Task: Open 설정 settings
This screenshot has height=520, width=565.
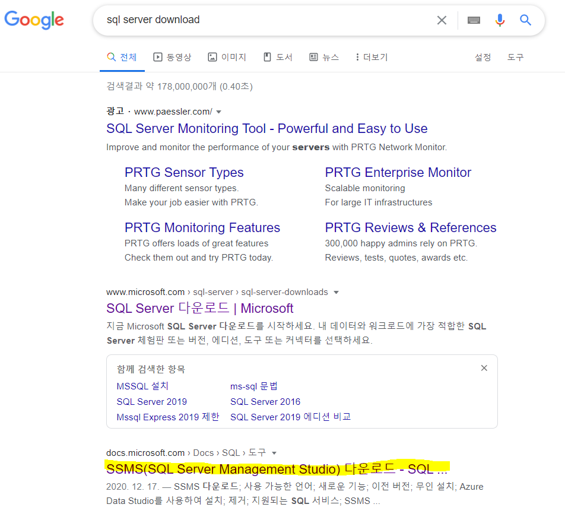Action: click(x=483, y=58)
